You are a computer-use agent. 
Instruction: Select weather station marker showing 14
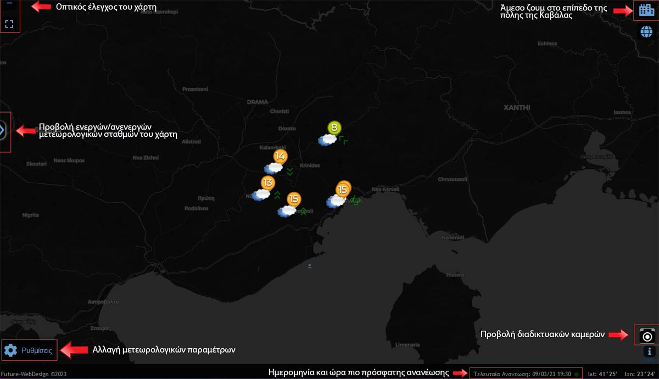(x=280, y=157)
